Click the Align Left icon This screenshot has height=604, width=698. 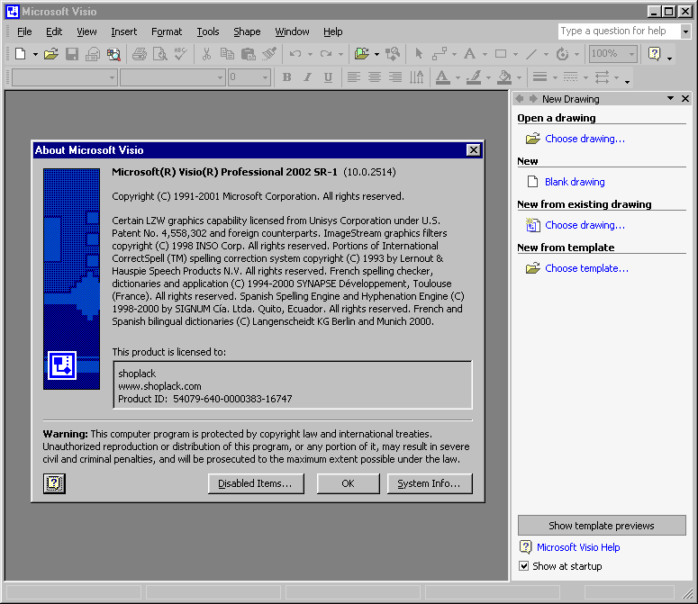[353, 77]
